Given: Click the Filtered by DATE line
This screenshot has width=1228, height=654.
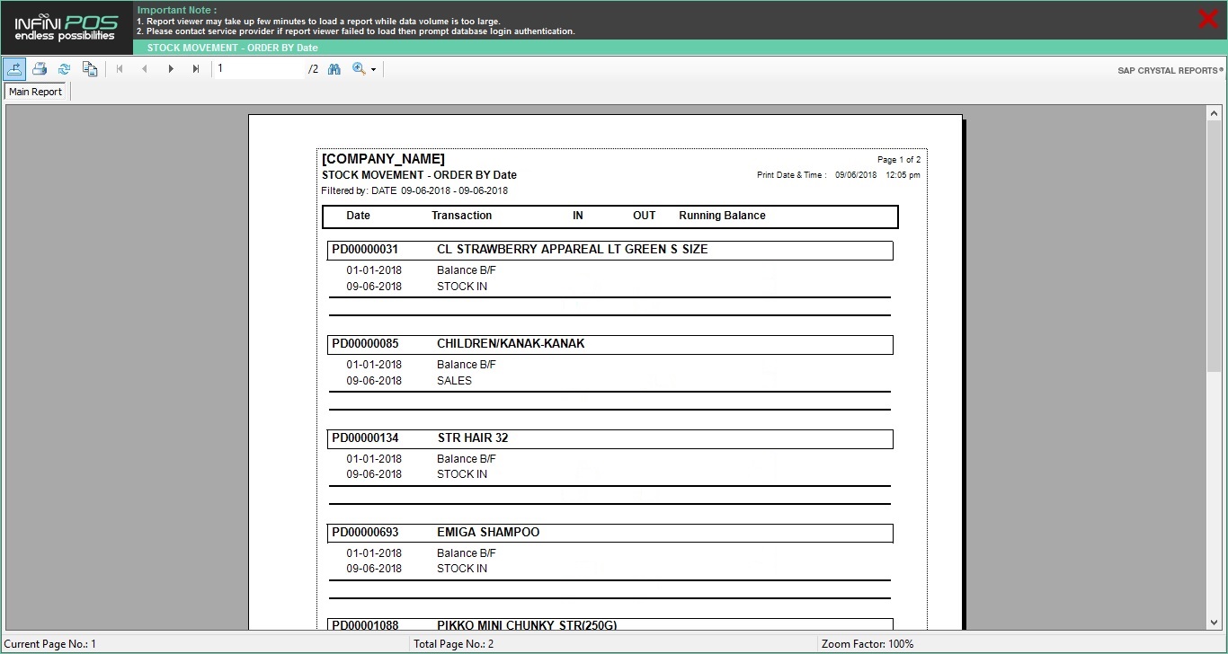Looking at the screenshot, I should [x=414, y=190].
